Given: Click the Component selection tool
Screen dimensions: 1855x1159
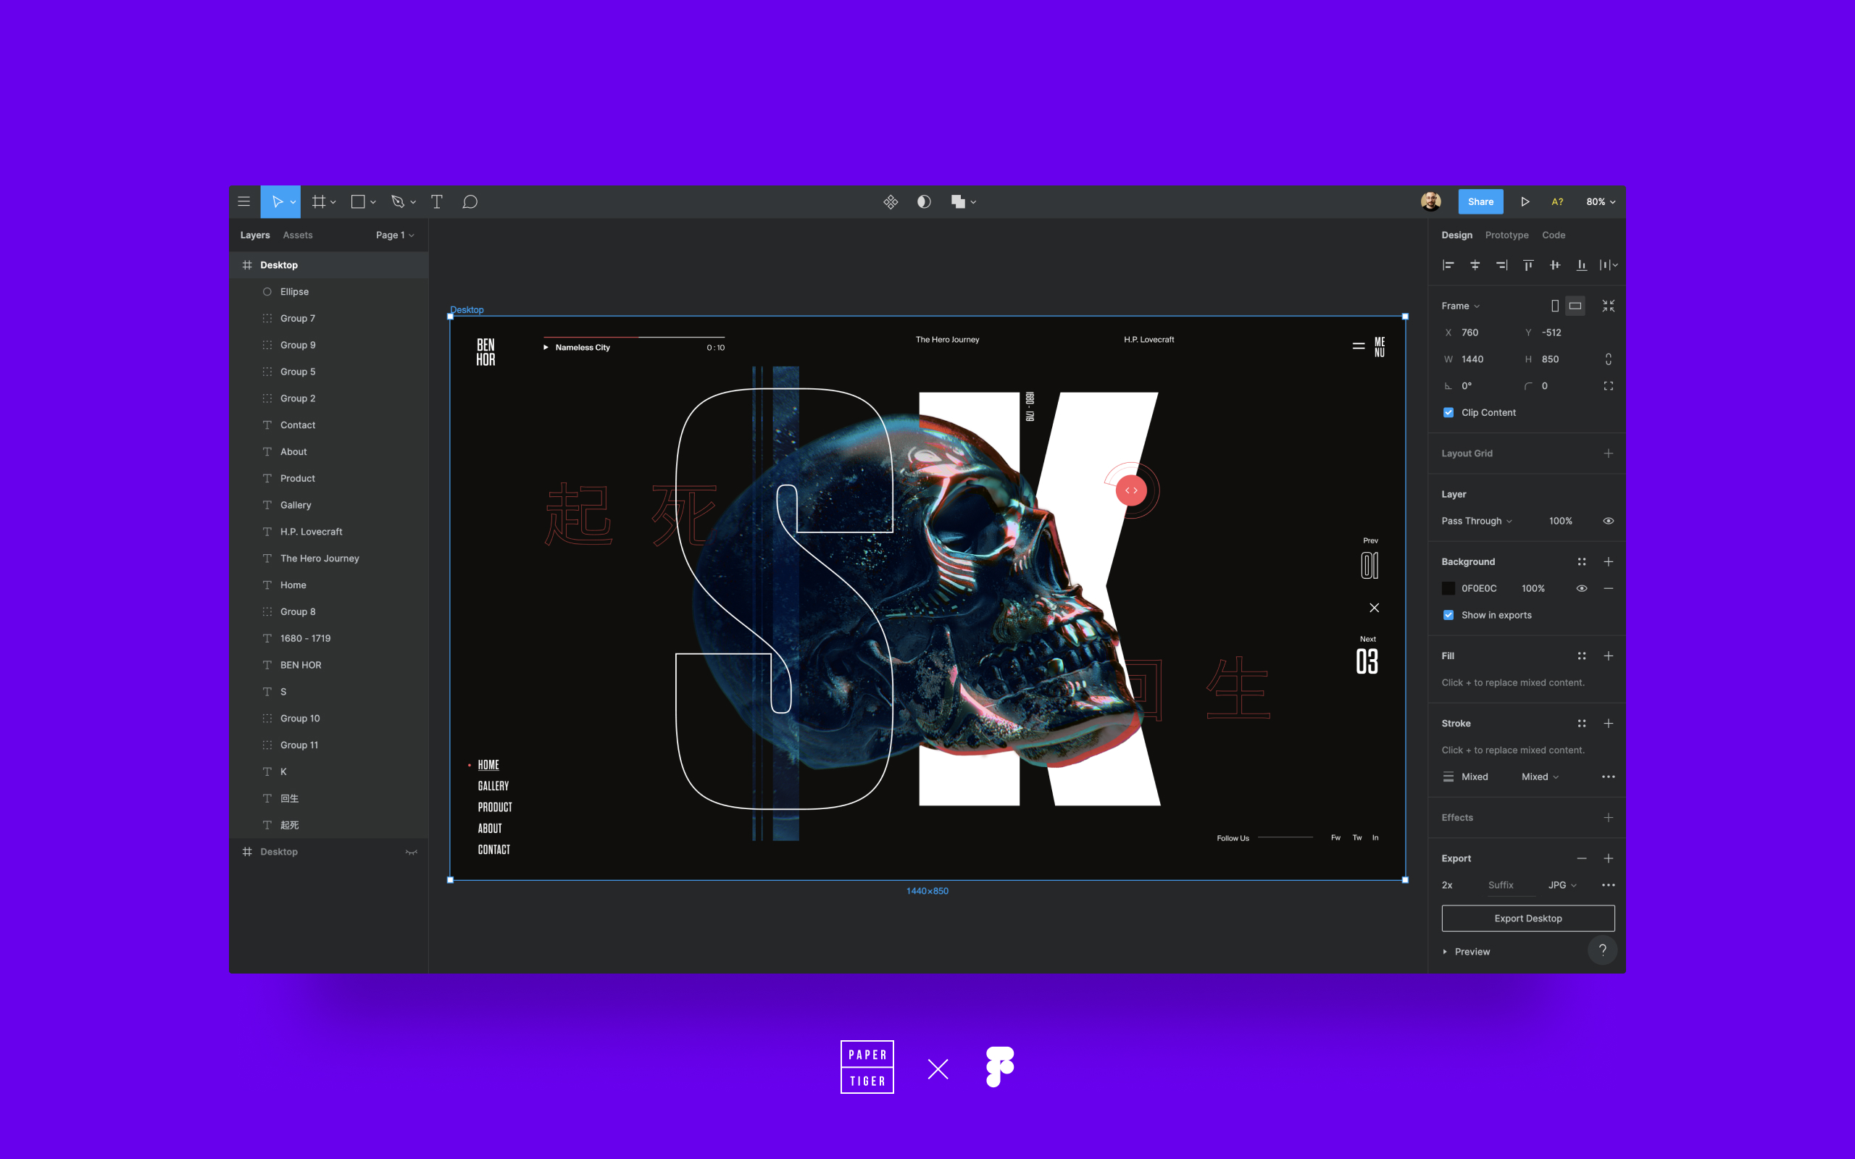Looking at the screenshot, I should [891, 201].
